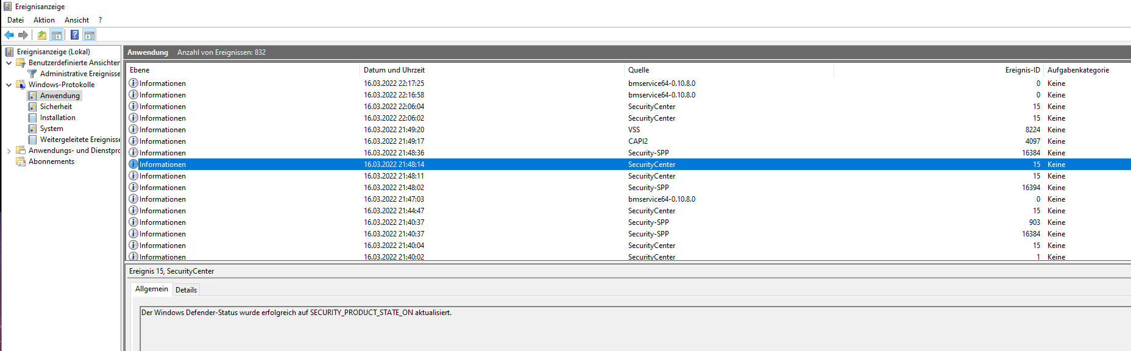Go forward with the gray right arrow

click(x=23, y=35)
